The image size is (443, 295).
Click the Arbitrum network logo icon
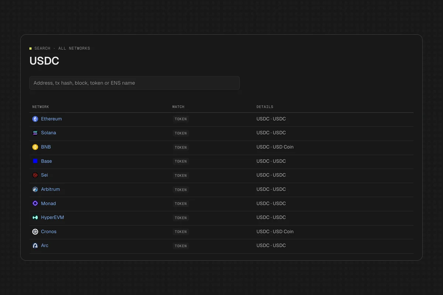[x=35, y=190]
